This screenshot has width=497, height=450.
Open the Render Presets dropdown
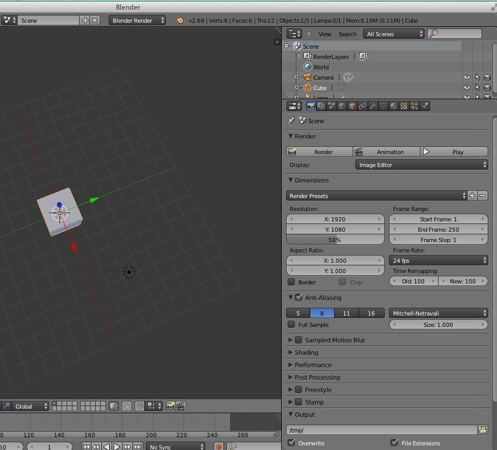coord(376,196)
